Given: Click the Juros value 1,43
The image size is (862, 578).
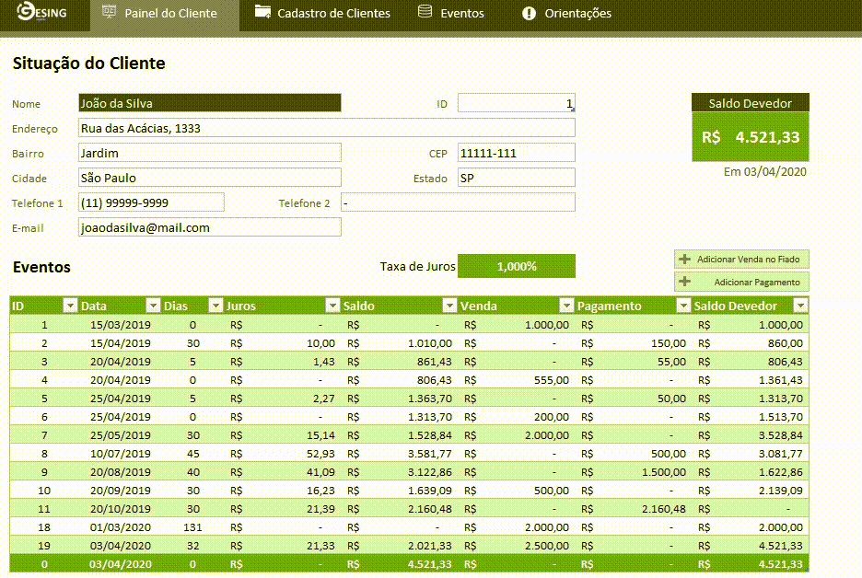Looking at the screenshot, I should [x=324, y=362].
